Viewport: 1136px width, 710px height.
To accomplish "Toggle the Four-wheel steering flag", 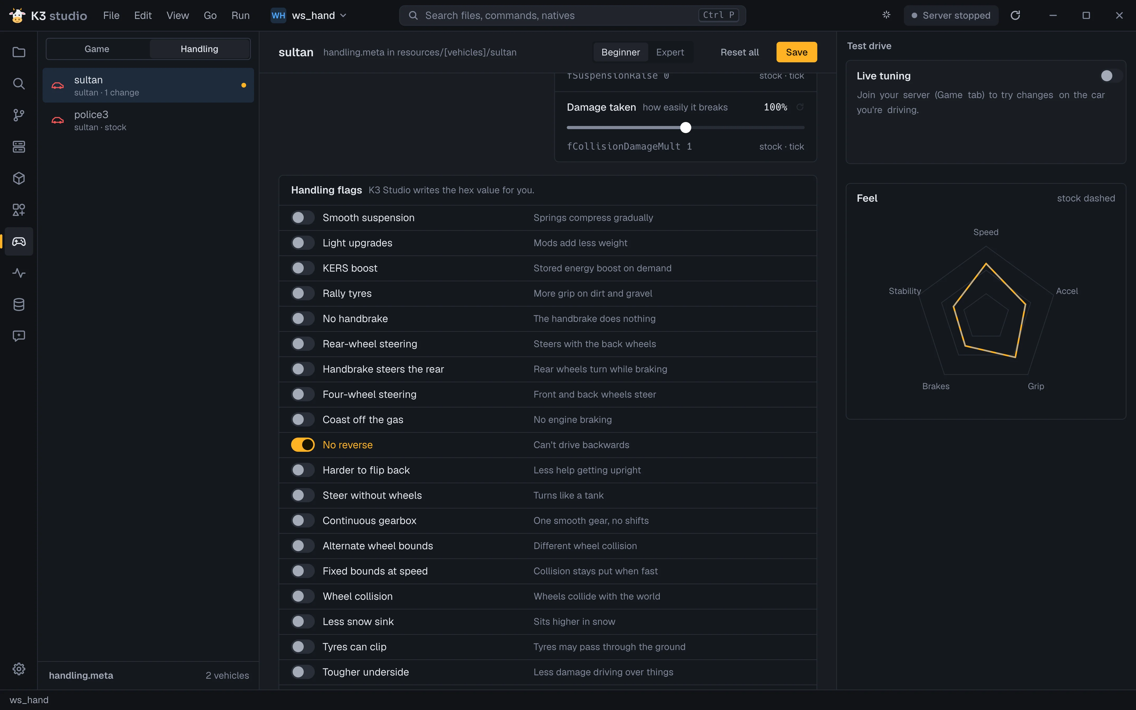I will 303,394.
